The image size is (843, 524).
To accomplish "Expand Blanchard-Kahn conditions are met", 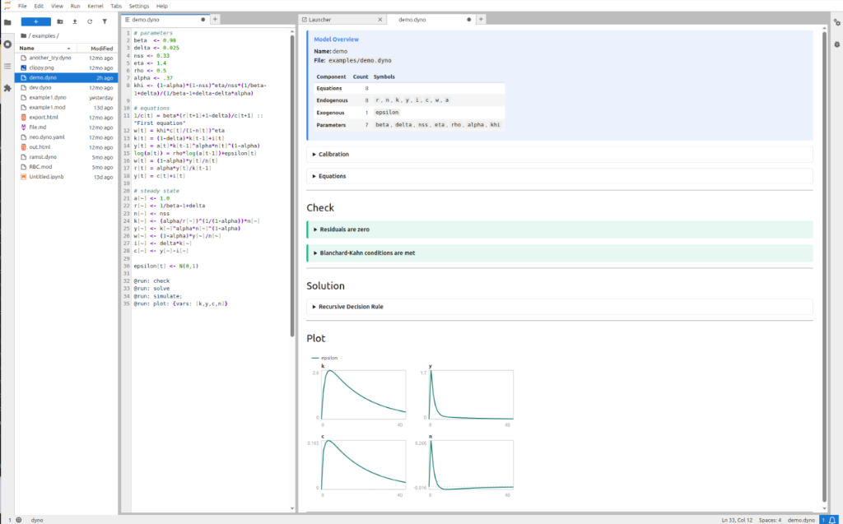I will pyautogui.click(x=559, y=253).
